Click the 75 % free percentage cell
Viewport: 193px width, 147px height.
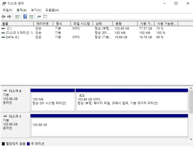(160, 28)
